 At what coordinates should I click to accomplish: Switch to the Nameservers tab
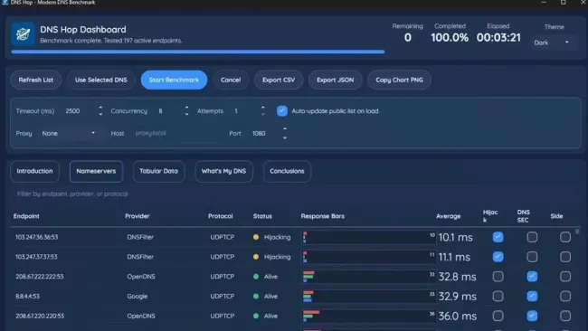(96, 171)
